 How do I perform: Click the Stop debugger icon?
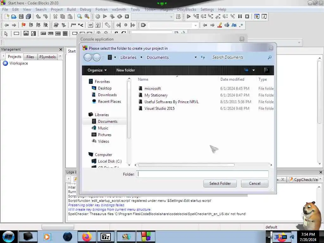pyautogui.click(x=247, y=16)
